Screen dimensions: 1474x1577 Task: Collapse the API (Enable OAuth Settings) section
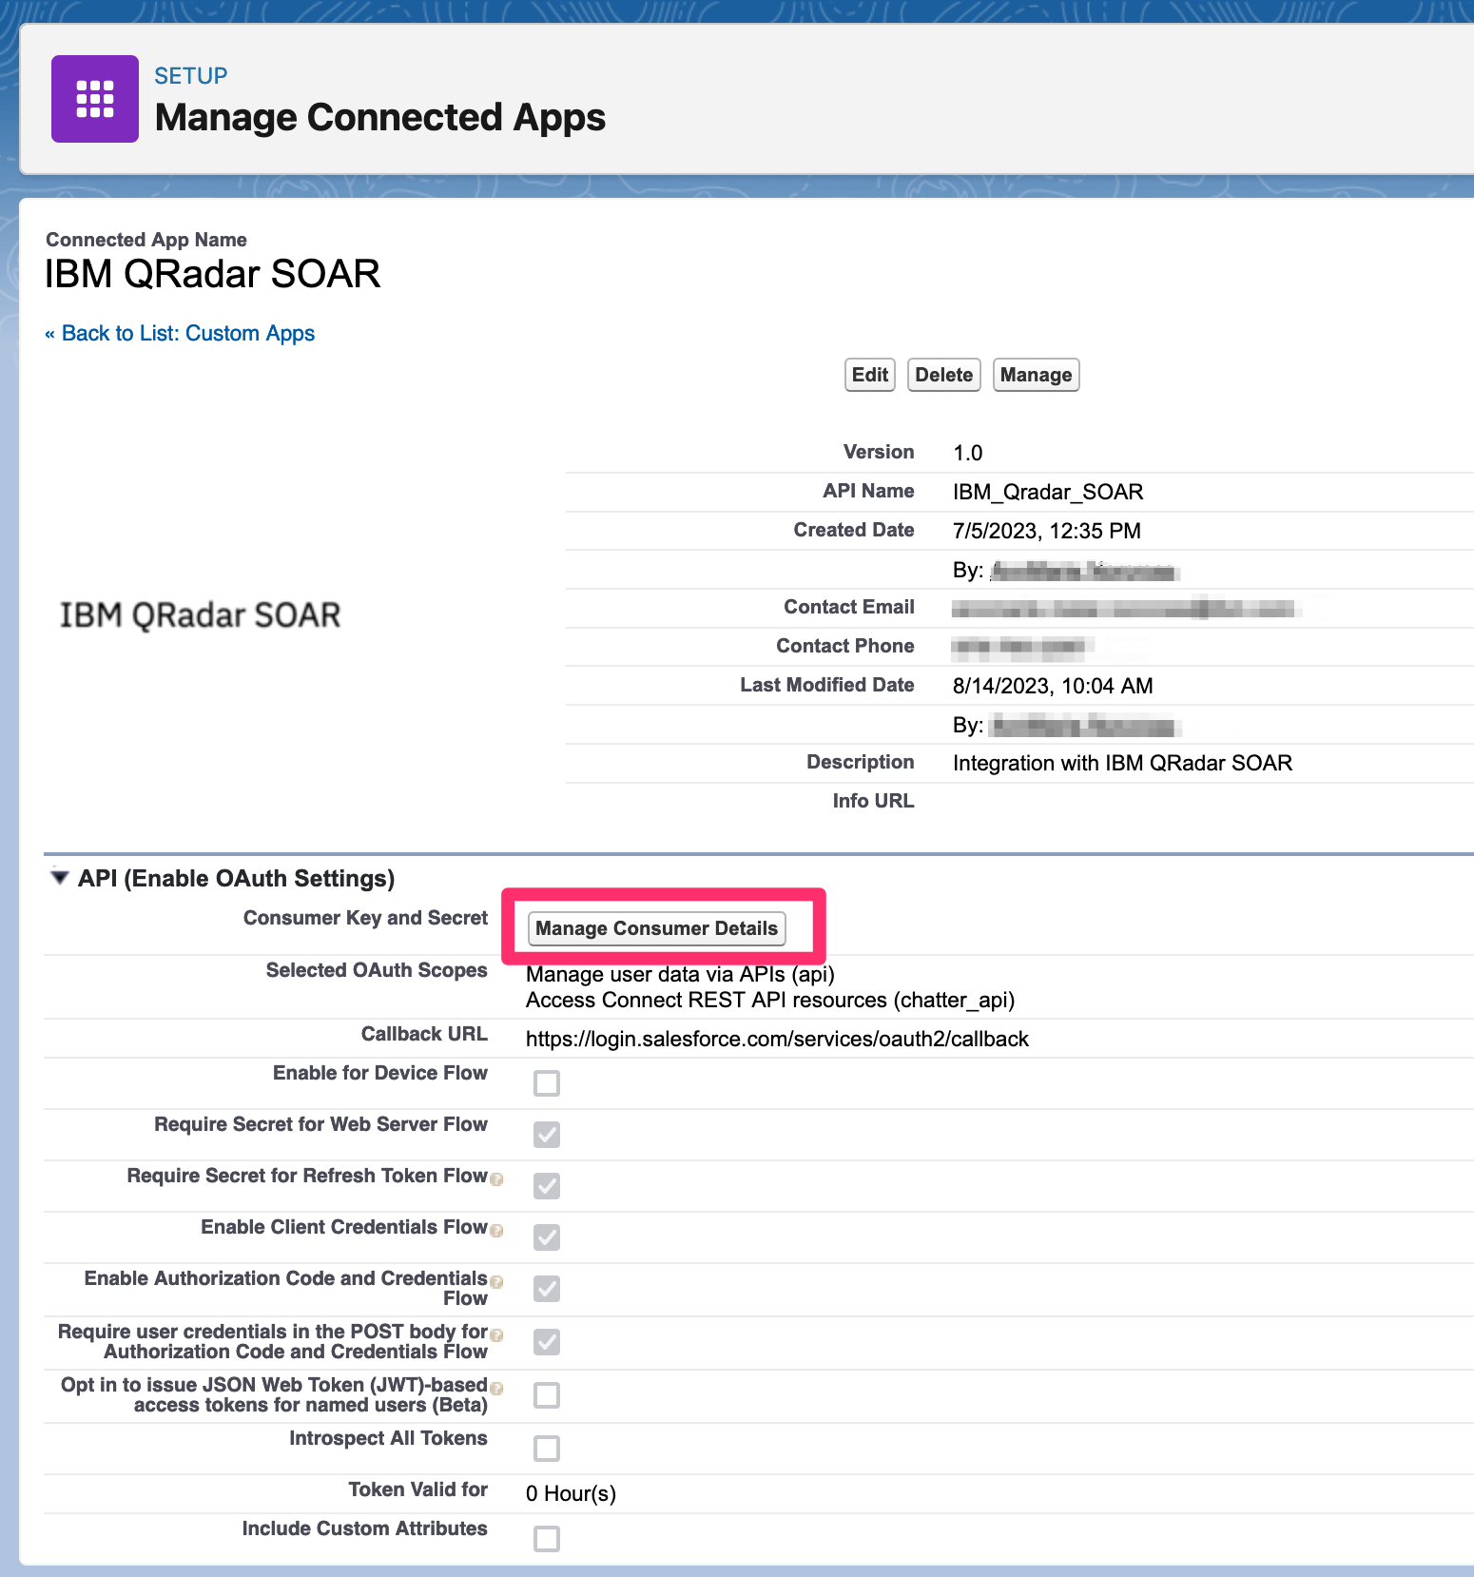pyautogui.click(x=60, y=878)
